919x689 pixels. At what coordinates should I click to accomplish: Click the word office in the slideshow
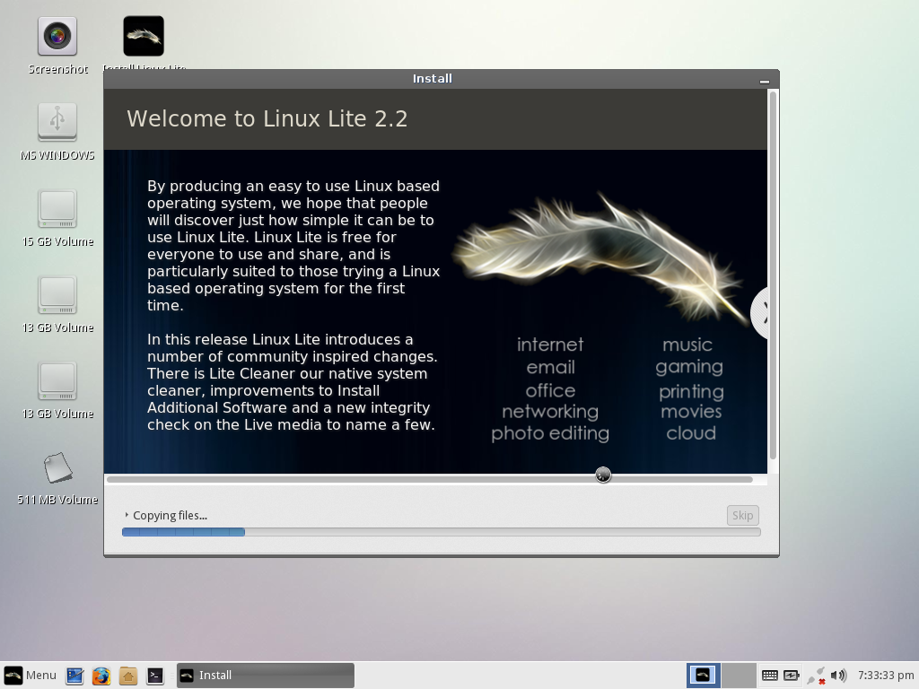tap(550, 390)
